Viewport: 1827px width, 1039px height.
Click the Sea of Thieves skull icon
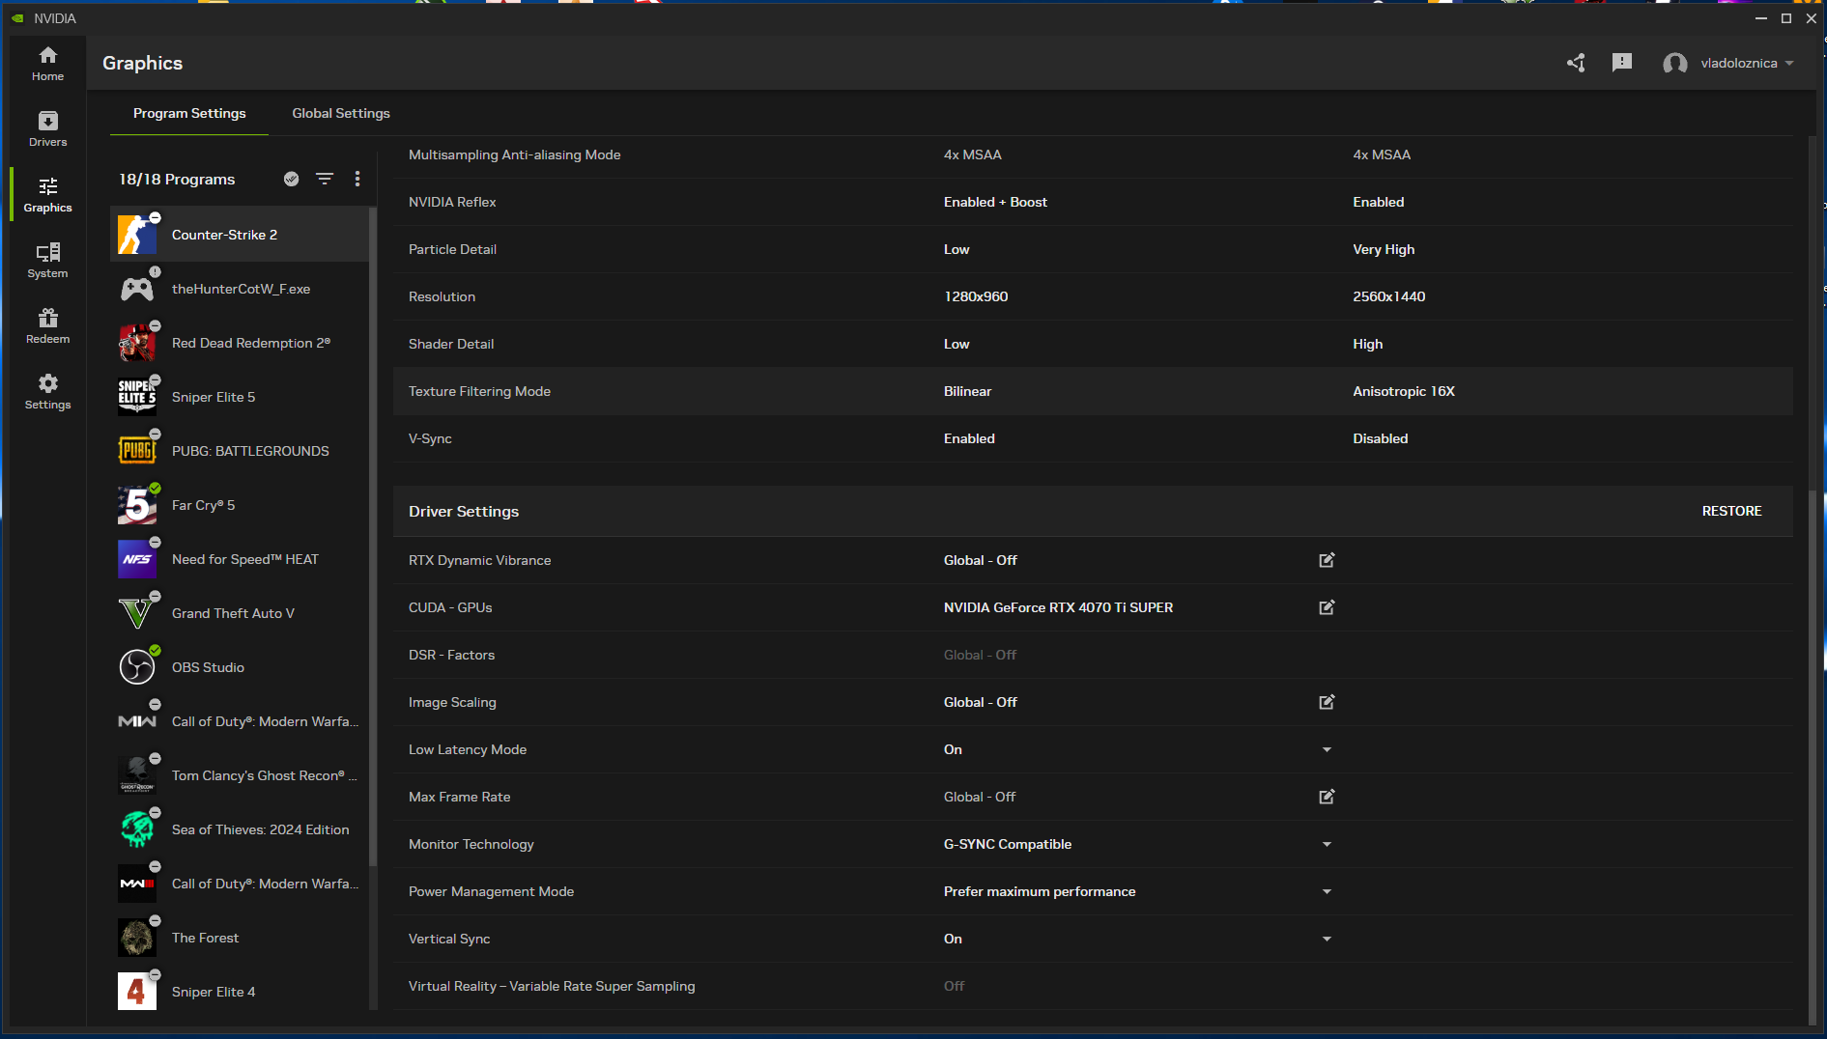pos(136,829)
